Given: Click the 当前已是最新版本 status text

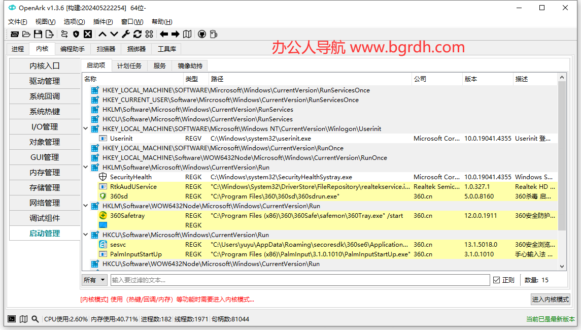Looking at the screenshot, I should point(550,319).
